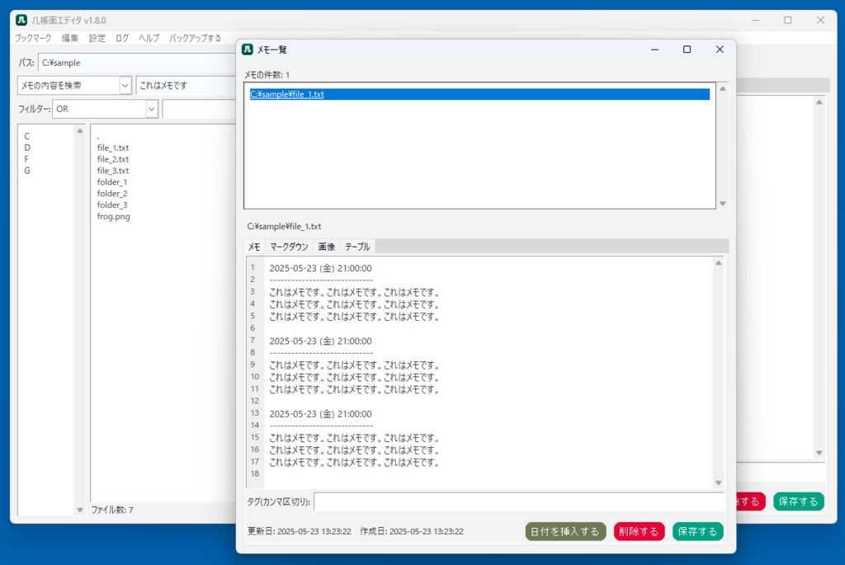The height and width of the screenshot is (565, 845).
Task: Close the main 几帳面エディタ window
Action: coord(820,21)
